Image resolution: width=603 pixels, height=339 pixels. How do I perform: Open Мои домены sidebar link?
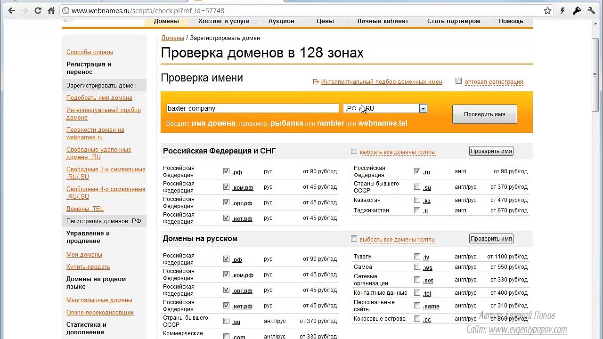click(84, 255)
